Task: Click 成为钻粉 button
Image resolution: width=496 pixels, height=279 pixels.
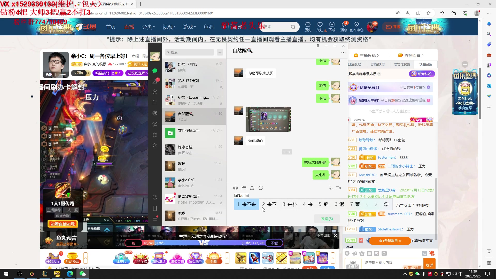Action: [422, 74]
